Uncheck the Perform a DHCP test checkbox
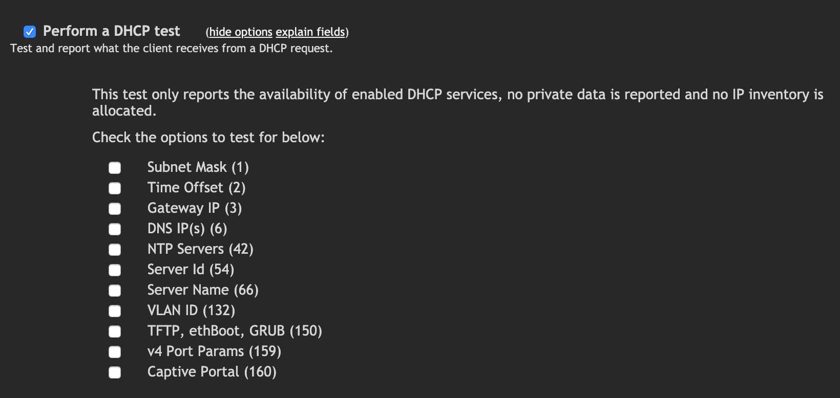The image size is (840, 398). (30, 31)
